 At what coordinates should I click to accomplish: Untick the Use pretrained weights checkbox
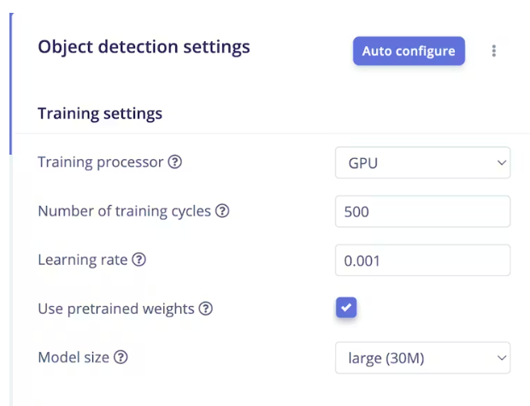[x=346, y=308]
